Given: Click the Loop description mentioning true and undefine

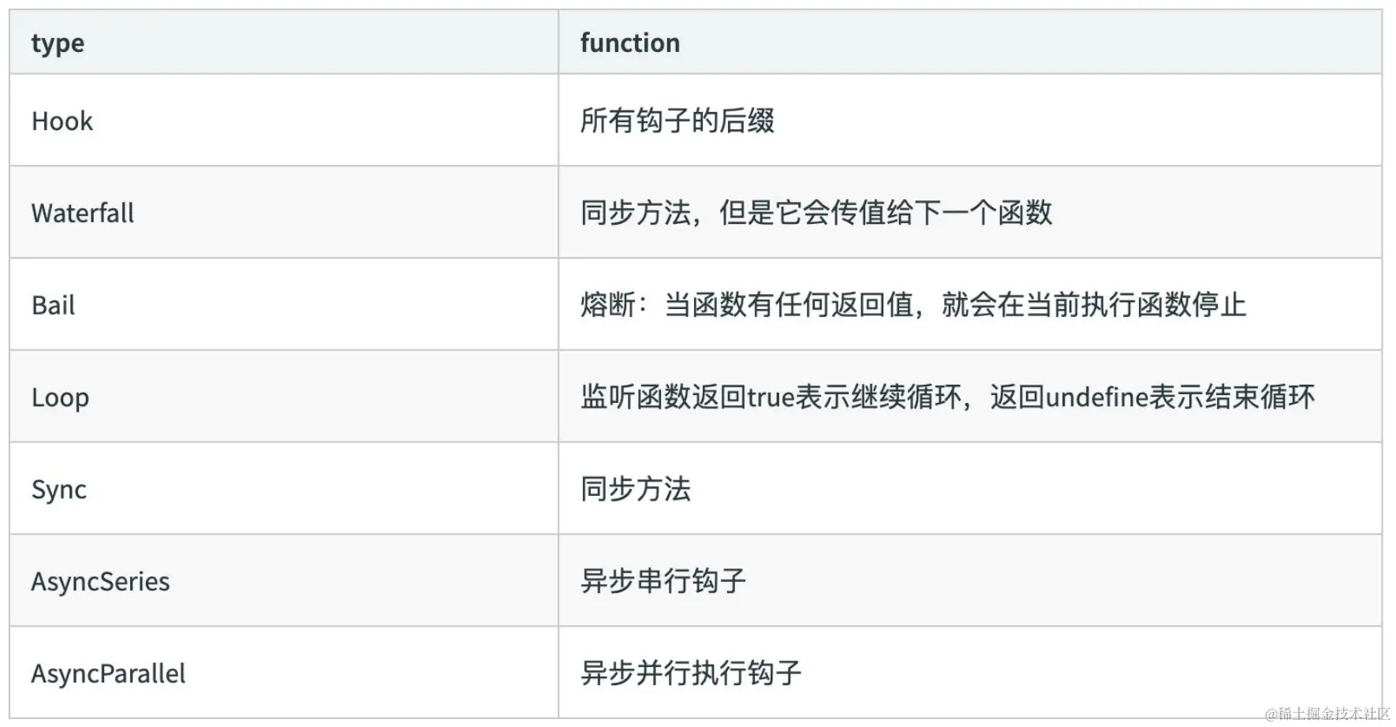Looking at the screenshot, I should [948, 397].
